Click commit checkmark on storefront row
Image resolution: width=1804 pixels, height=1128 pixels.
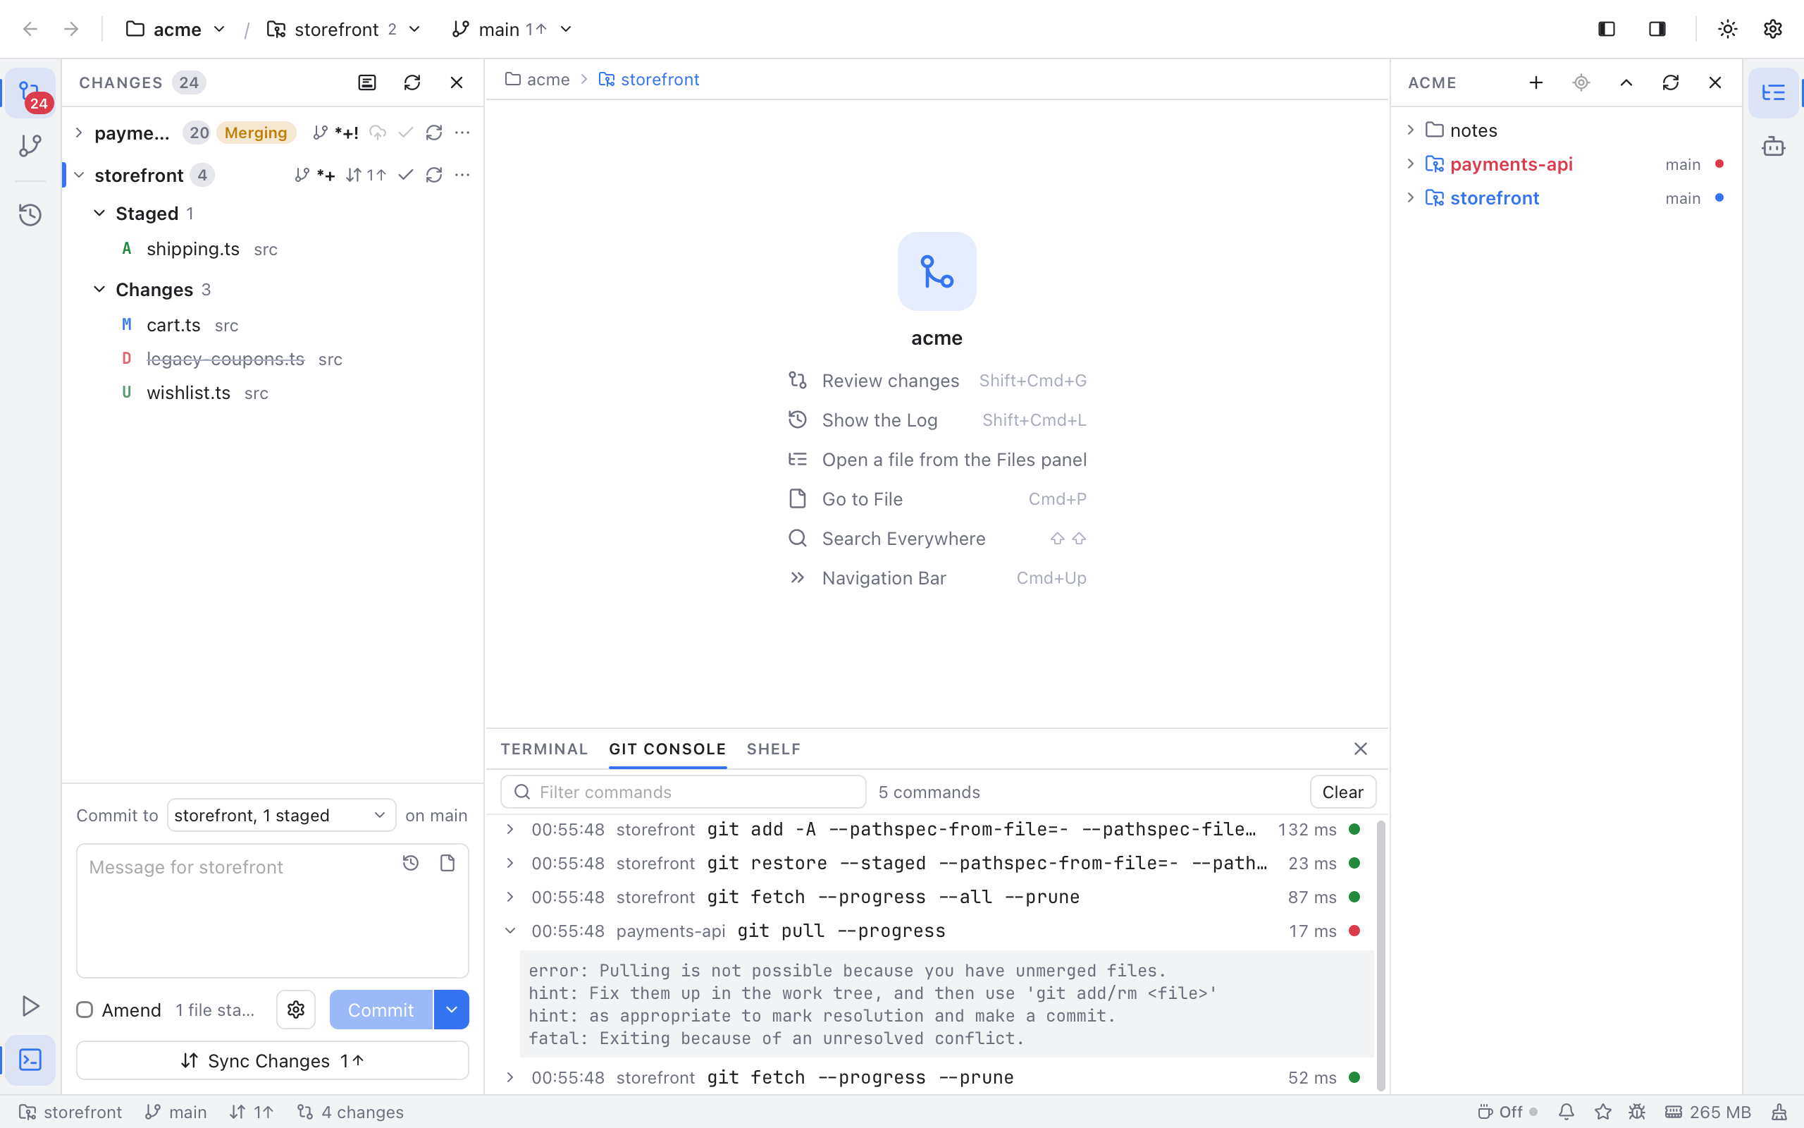(x=405, y=176)
